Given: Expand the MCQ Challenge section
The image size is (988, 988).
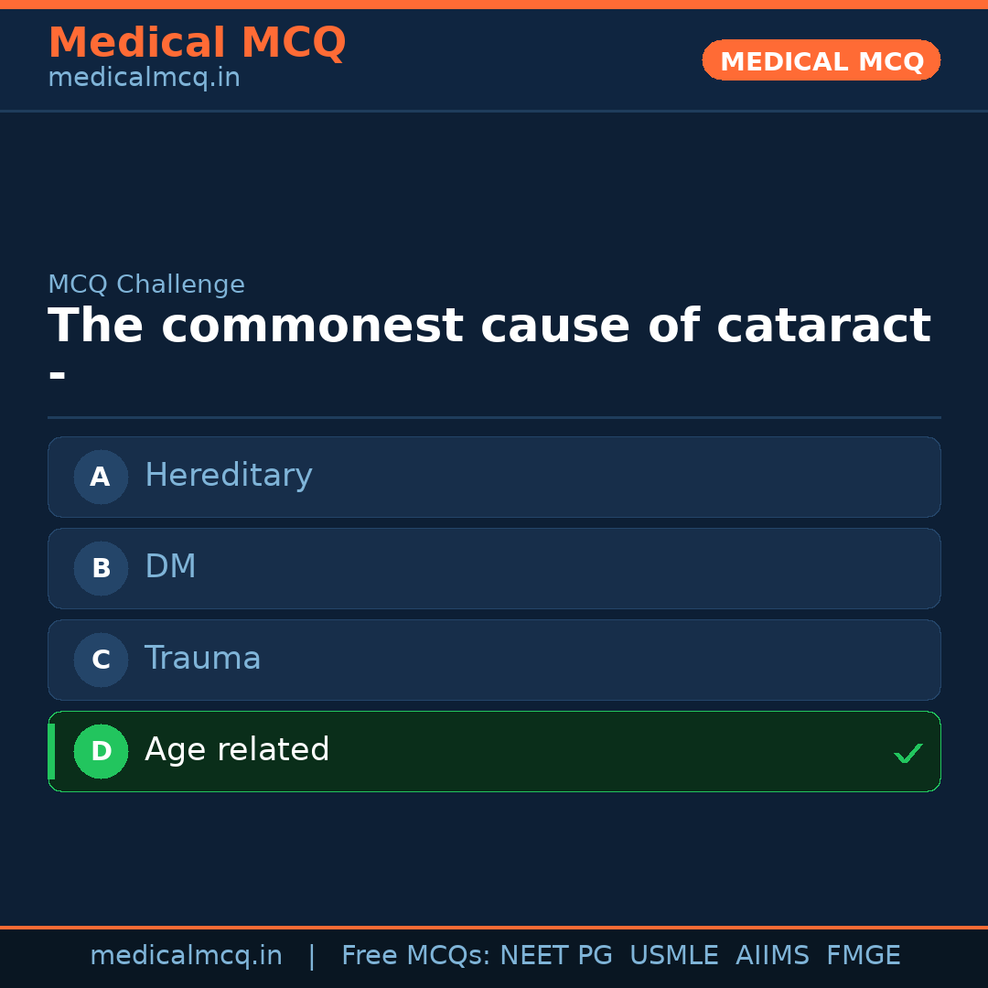Looking at the screenshot, I should coord(146,285).
